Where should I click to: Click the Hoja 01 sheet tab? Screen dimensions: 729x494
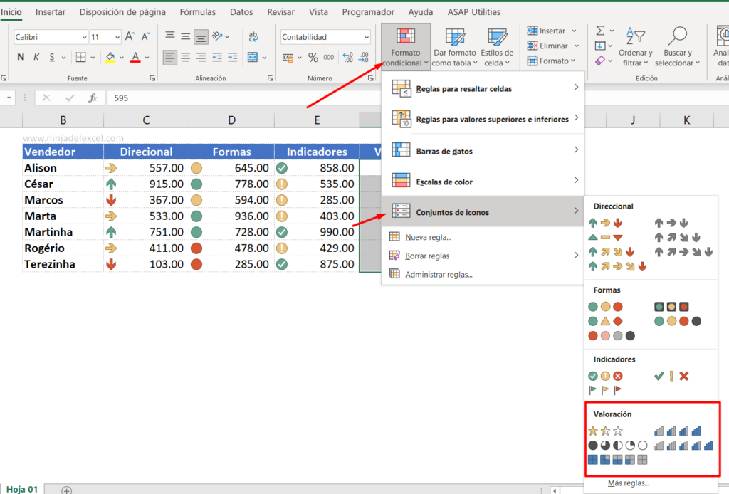click(x=22, y=489)
